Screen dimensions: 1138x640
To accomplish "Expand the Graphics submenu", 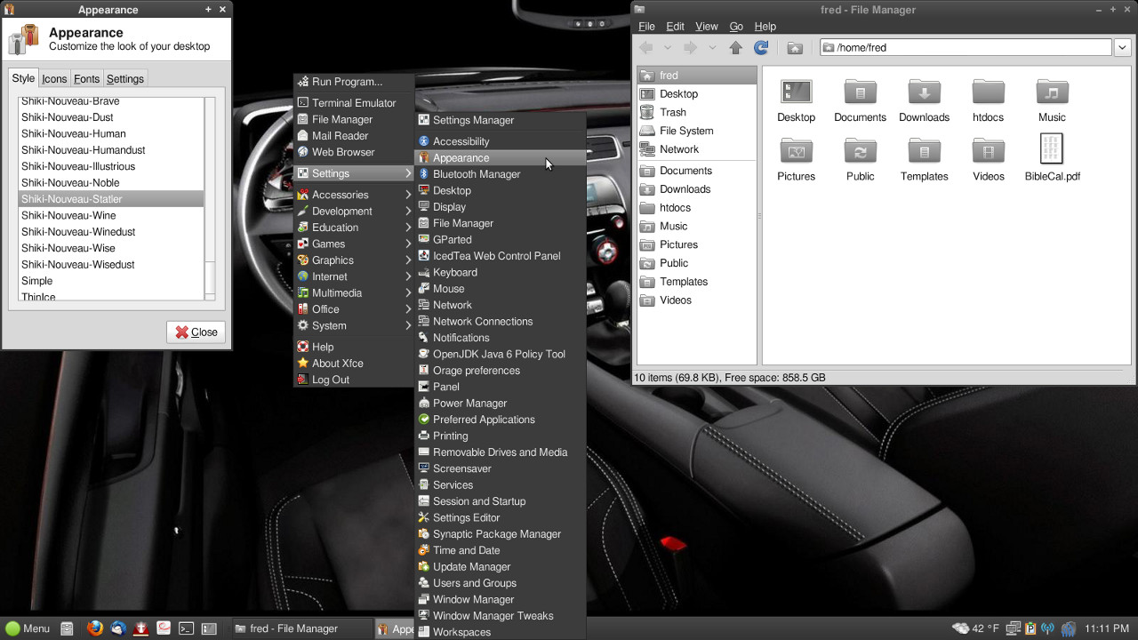I will click(355, 260).
